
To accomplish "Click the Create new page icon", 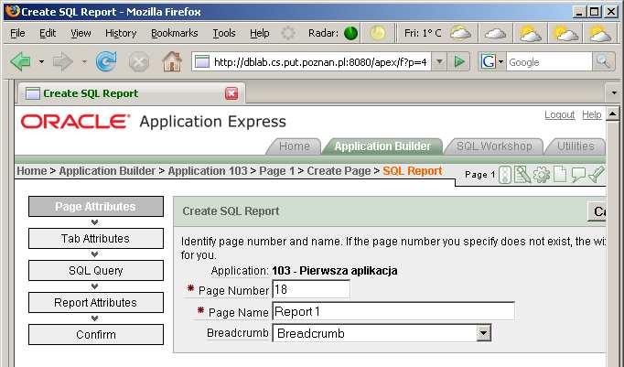I will click(x=560, y=174).
